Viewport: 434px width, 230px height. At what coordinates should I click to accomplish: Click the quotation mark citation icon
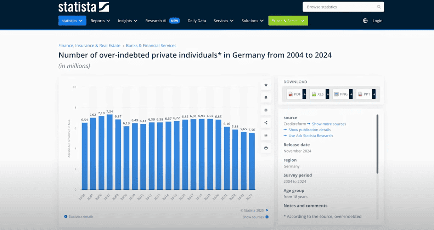click(266, 136)
